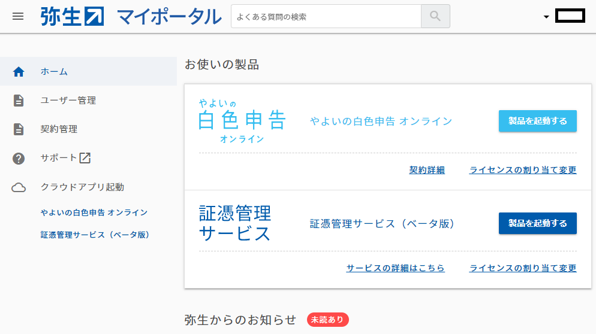The width and height of the screenshot is (596, 334).
Task: Launch やよいの白色申告 オンライン product button
Action: [537, 121]
